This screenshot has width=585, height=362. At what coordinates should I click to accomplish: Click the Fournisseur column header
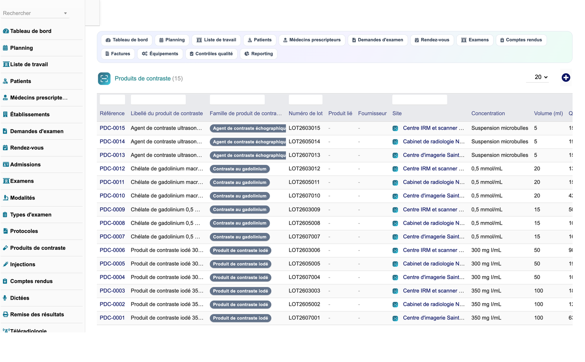pyautogui.click(x=372, y=113)
